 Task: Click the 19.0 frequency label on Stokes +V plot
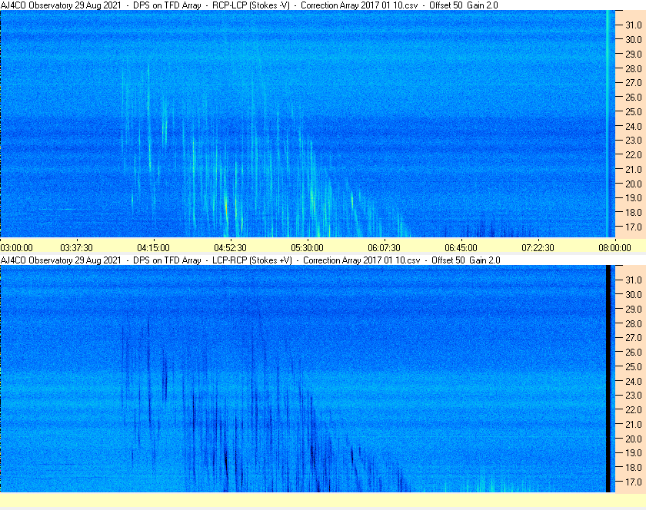point(634,453)
